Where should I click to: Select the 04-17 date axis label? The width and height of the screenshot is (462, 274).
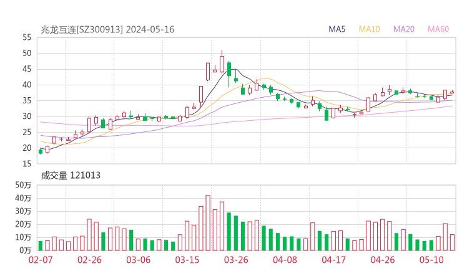click(x=334, y=260)
